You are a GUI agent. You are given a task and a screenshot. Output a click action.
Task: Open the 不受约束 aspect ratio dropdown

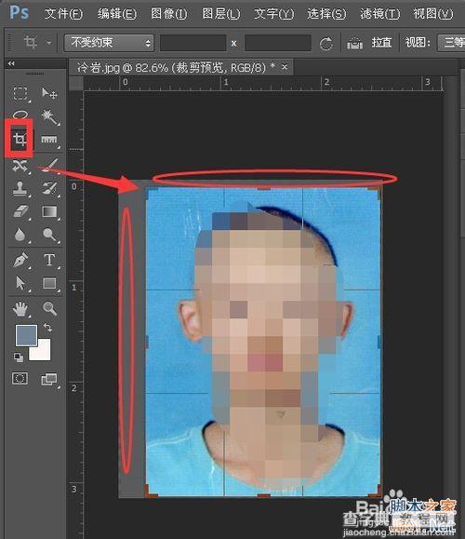pyautogui.click(x=109, y=43)
